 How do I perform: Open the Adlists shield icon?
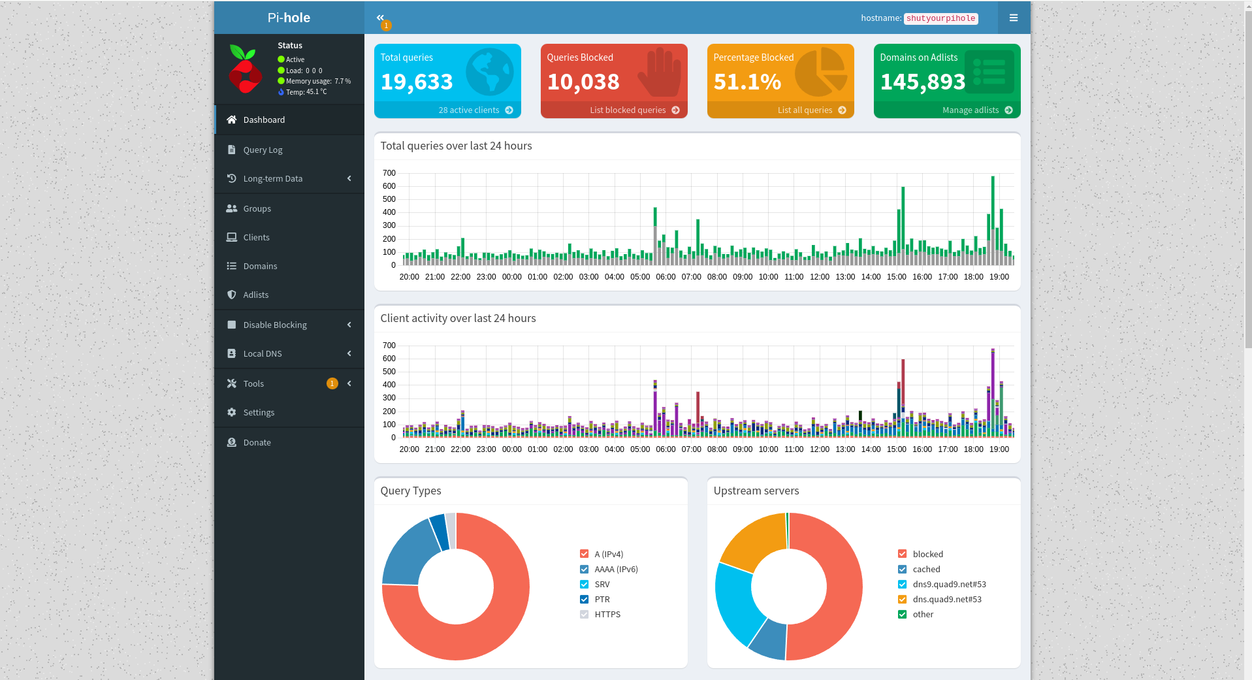coord(232,295)
